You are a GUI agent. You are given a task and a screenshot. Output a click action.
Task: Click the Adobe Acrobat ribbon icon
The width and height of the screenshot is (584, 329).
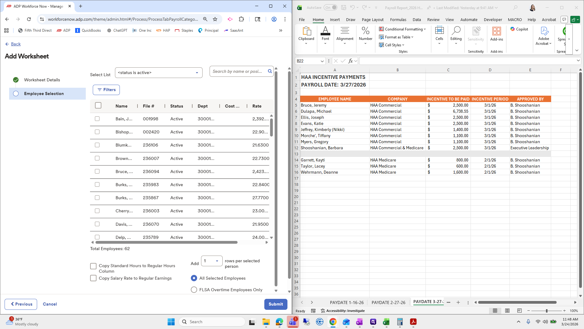tap(544, 36)
